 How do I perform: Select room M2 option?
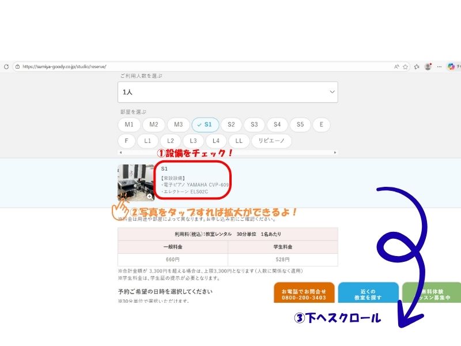(153, 125)
